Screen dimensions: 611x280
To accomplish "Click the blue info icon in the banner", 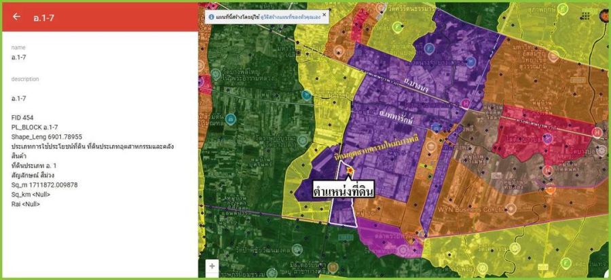I will (x=211, y=16).
